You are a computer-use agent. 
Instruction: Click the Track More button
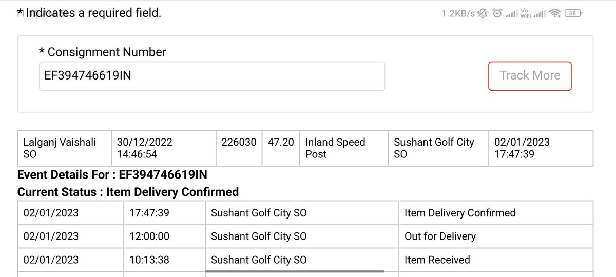click(530, 76)
